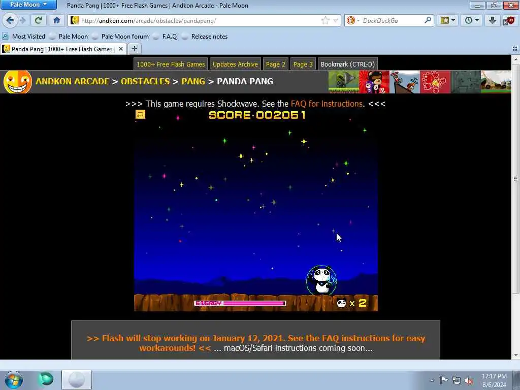Open the search engine selector dropdown arrow

pyautogui.click(x=358, y=20)
